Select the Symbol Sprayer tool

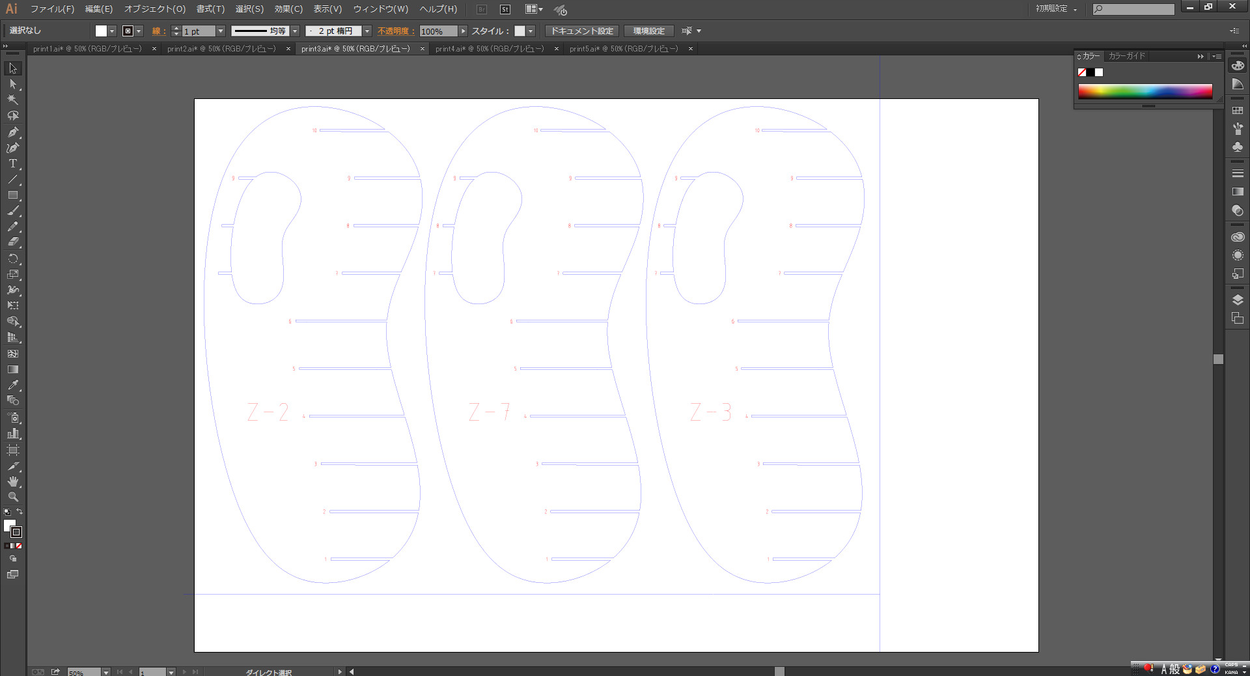[13, 417]
